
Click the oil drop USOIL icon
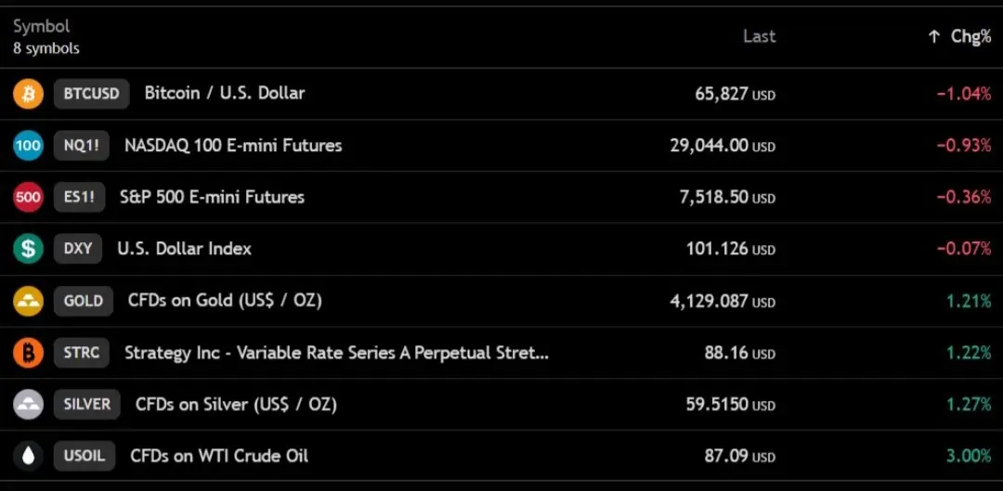tap(28, 456)
